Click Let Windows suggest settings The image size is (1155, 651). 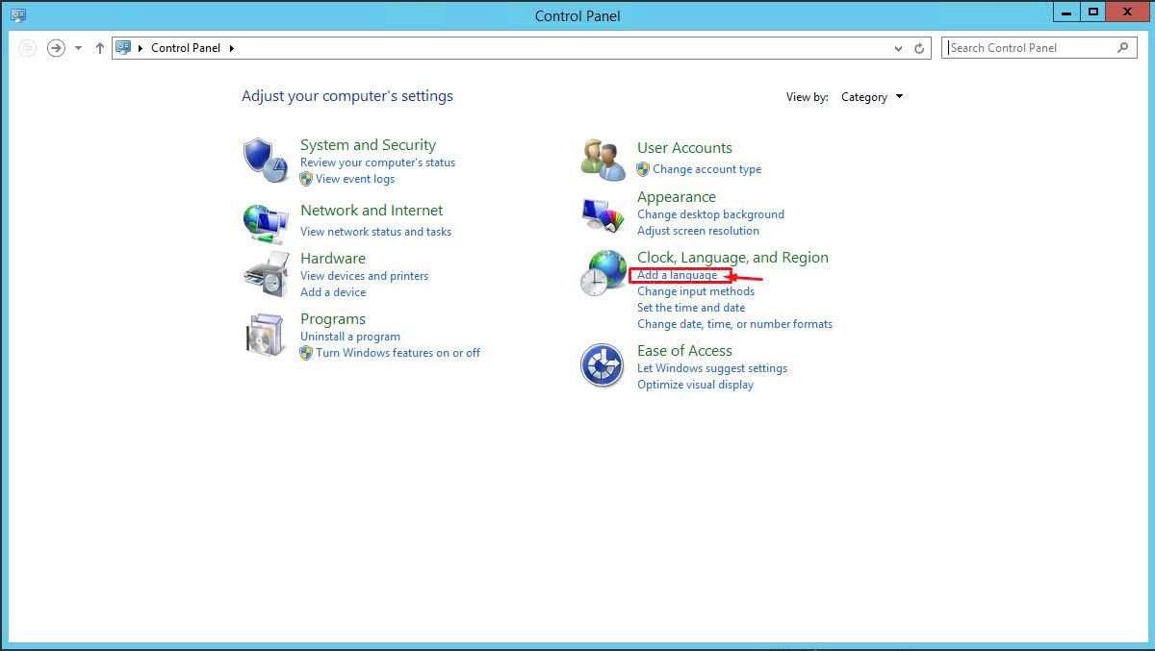point(712,368)
